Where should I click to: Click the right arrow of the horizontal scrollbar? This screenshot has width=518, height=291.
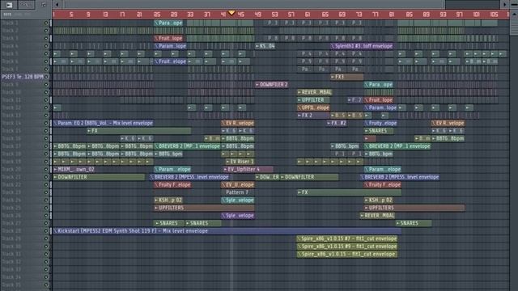504,5
